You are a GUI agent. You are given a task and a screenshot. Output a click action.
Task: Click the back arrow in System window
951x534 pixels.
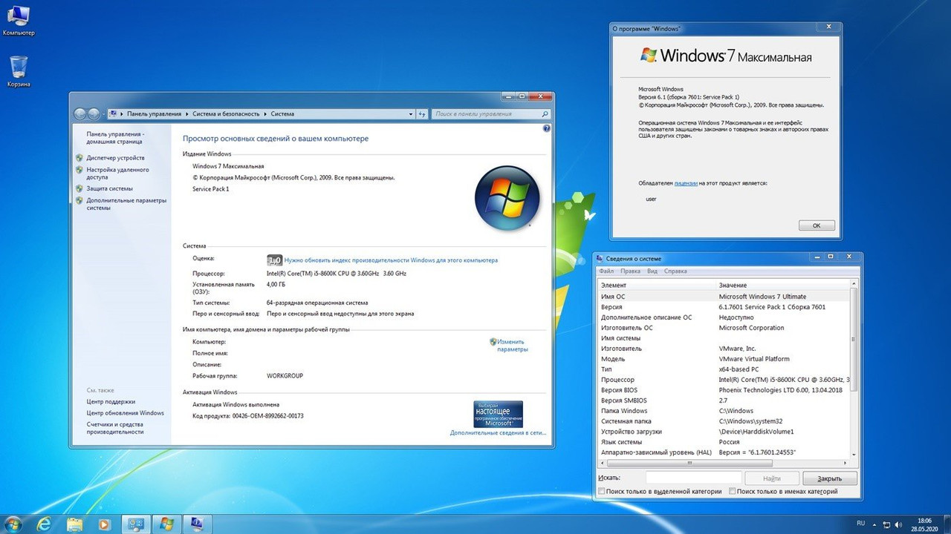click(x=80, y=114)
